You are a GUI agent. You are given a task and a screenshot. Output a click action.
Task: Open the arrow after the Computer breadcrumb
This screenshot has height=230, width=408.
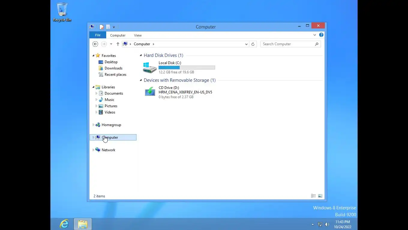pos(153,44)
